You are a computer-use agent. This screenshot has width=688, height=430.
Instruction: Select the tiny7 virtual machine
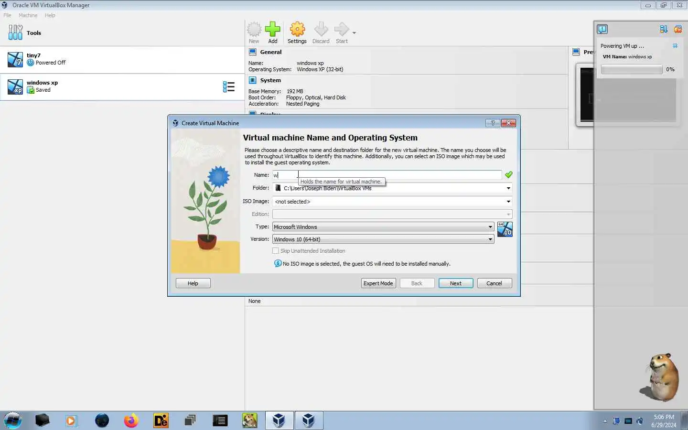tap(122, 60)
